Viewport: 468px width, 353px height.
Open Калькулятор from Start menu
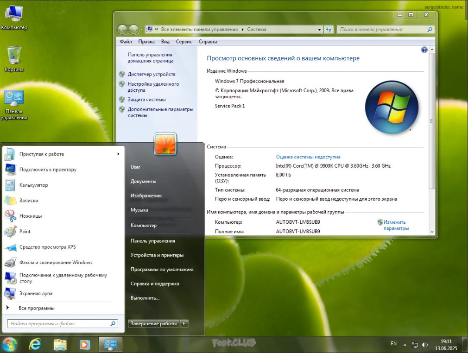coord(63,185)
